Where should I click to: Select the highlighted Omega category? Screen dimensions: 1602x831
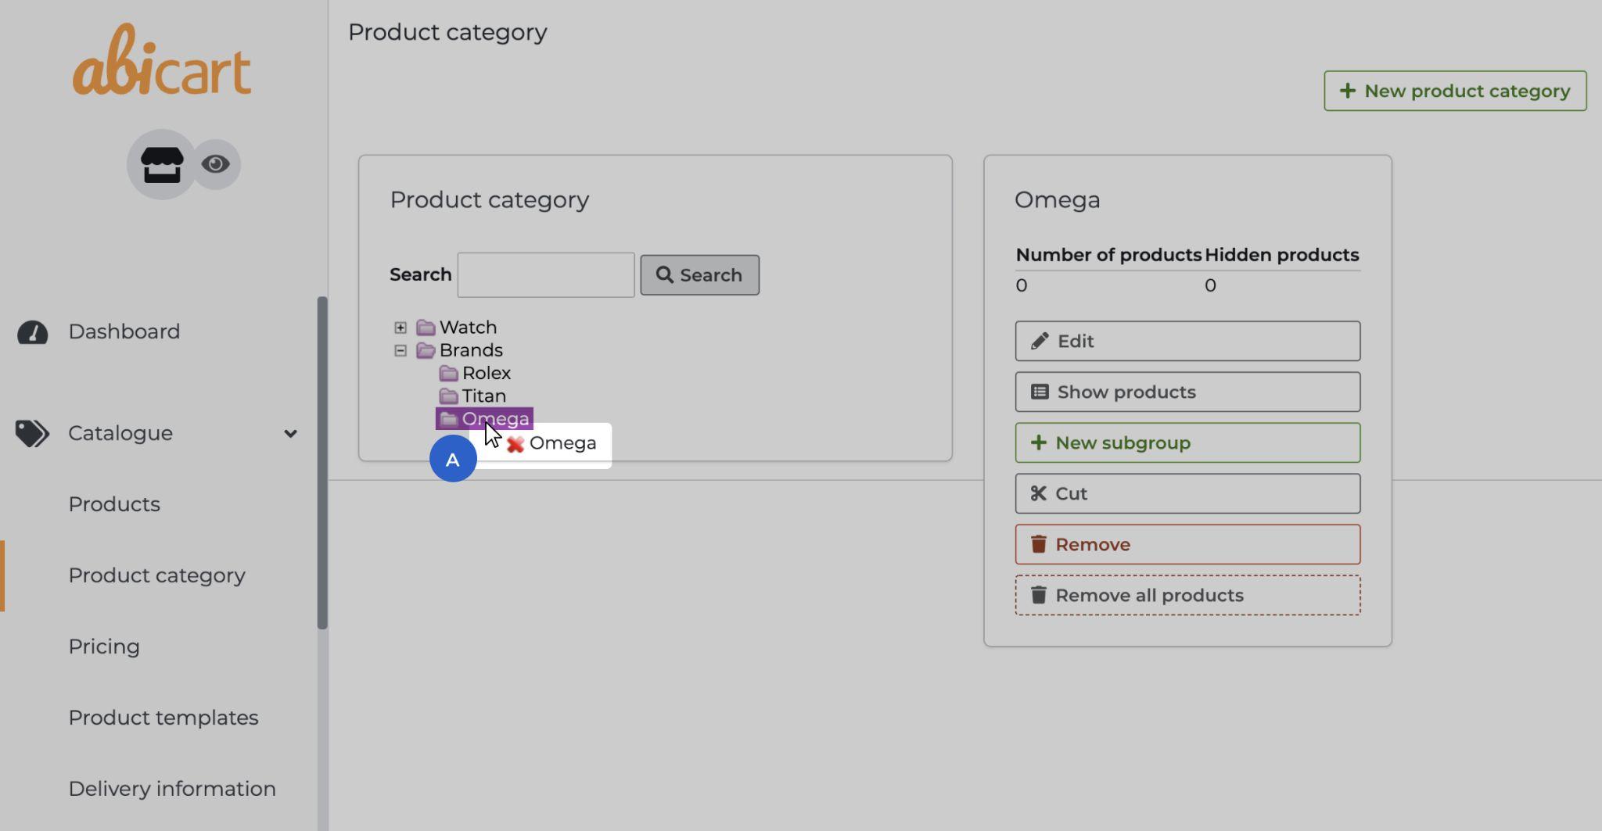495,419
